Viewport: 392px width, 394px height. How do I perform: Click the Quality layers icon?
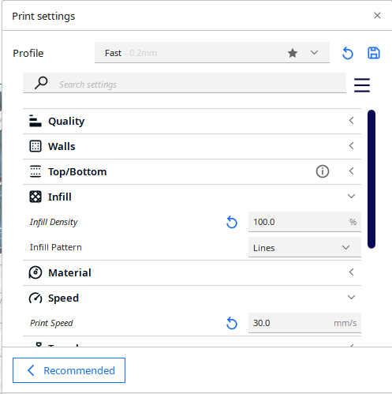coord(35,121)
